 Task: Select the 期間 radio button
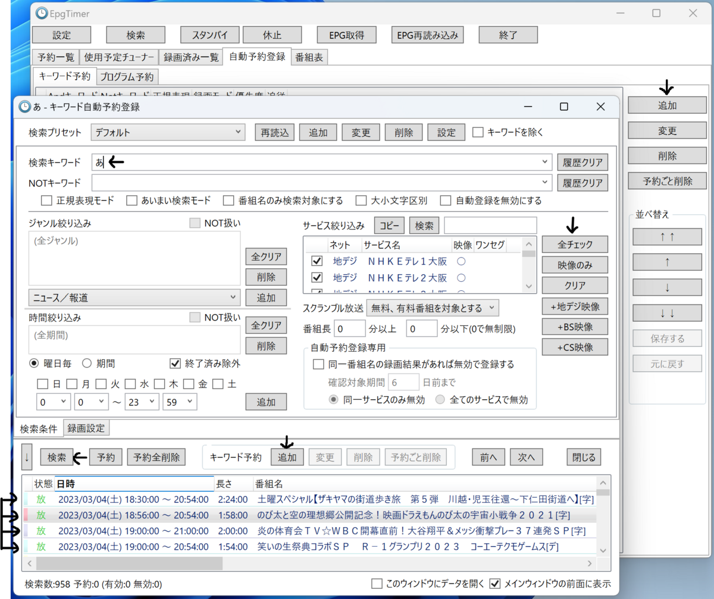pyautogui.click(x=87, y=363)
